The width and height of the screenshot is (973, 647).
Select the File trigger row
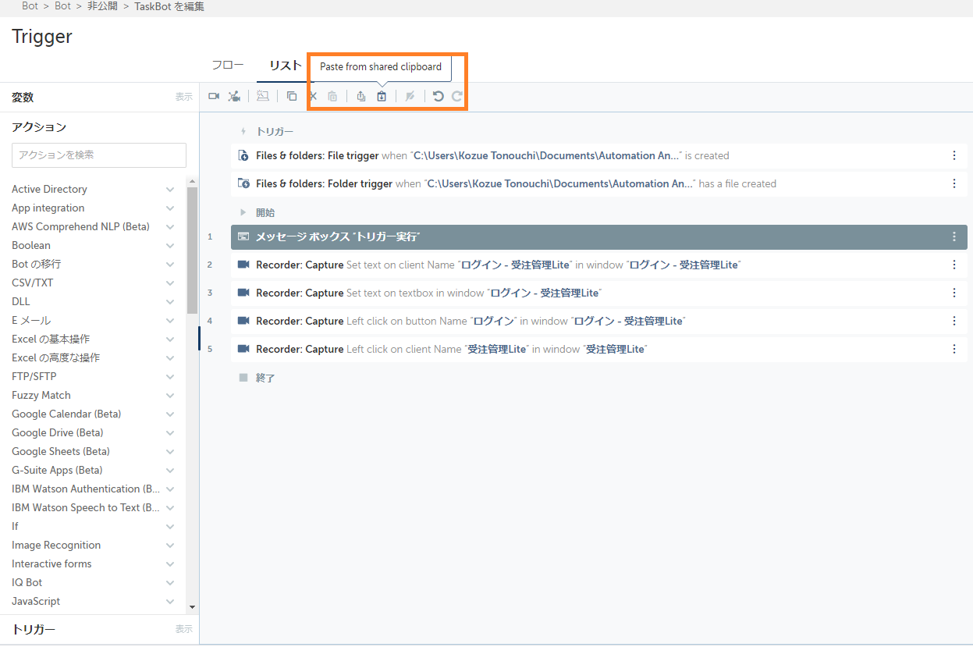point(599,155)
